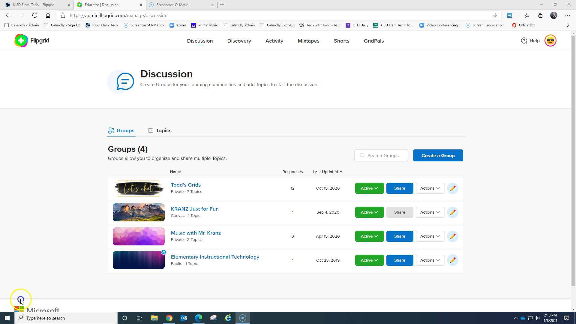This screenshot has width=576, height=324.
Task: Open the KRANZ Just for Fun link
Action: point(195,209)
